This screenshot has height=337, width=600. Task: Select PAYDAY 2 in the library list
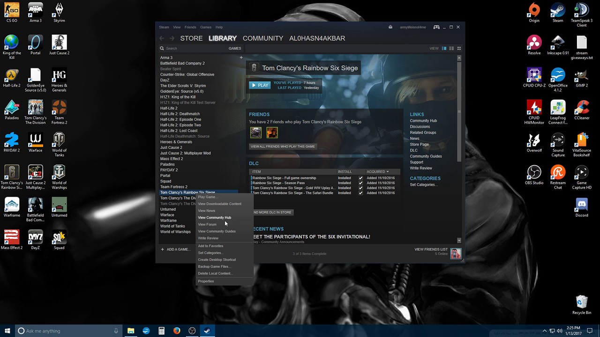(x=169, y=170)
